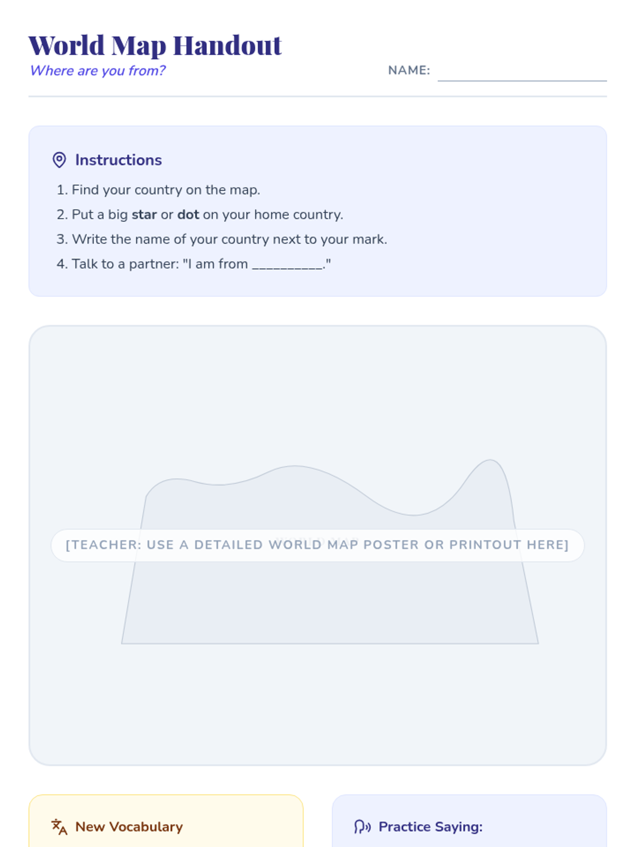
Task: Click the map pin icon beside Instructions
Action: tap(59, 160)
